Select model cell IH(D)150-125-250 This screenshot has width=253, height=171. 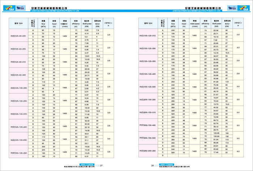(18, 152)
